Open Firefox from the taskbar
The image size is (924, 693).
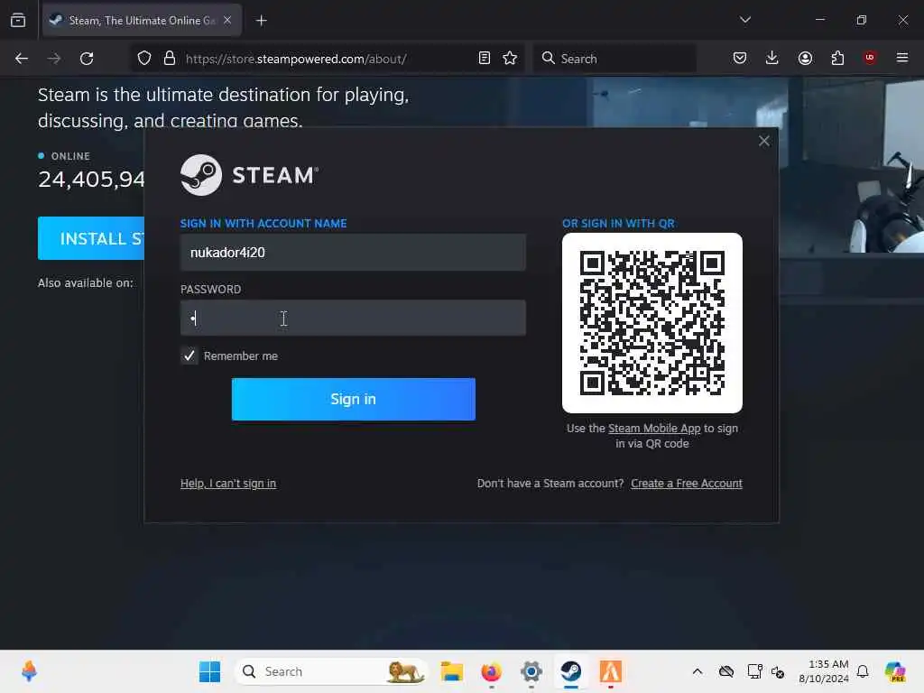(492, 671)
